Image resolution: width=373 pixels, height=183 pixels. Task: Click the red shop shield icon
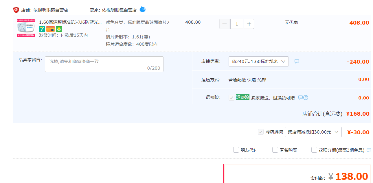(16, 10)
